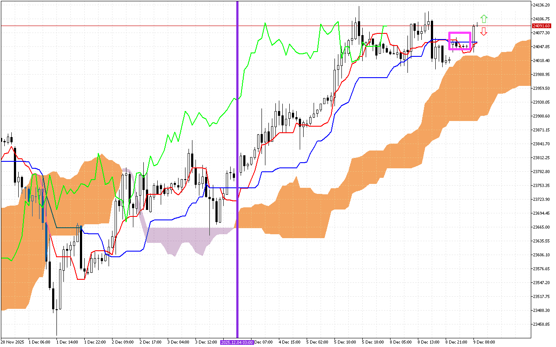This screenshot has width=556, height=347.
Task: Click the 24018.40 price axis label
Action: tap(541, 61)
